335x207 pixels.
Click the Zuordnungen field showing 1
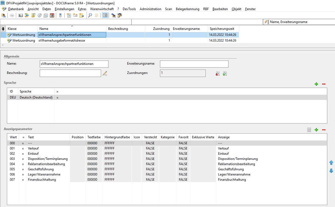[183, 73]
